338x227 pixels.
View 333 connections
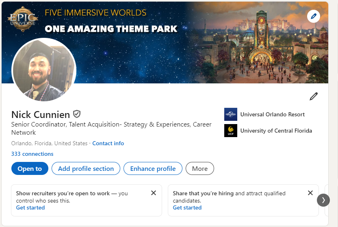pyautogui.click(x=32, y=154)
